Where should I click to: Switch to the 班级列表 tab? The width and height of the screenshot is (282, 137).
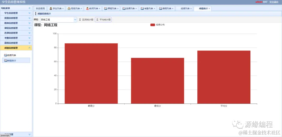tap(74, 8)
